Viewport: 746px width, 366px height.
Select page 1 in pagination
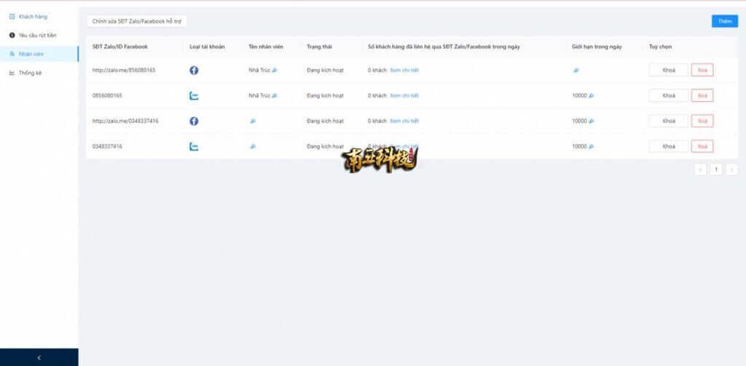point(716,170)
